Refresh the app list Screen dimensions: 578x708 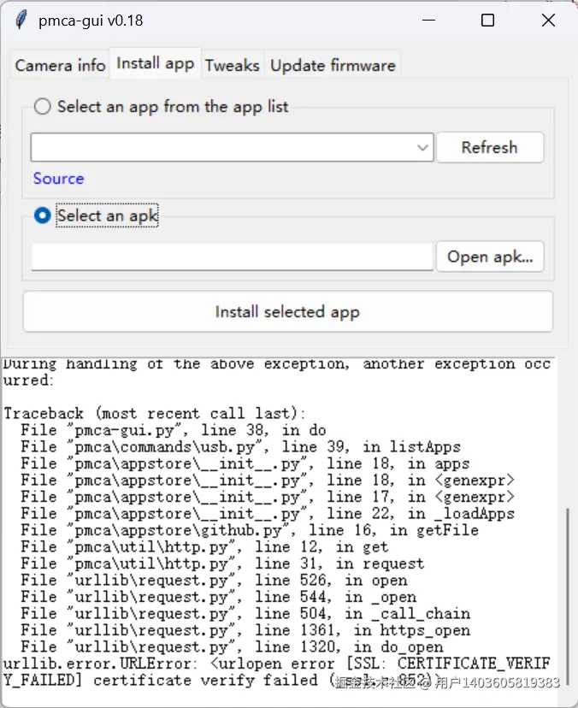coord(490,147)
